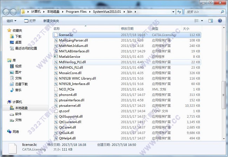Expand the arrow after Program Files breadcrumb
228x157 pixels.
(90, 12)
